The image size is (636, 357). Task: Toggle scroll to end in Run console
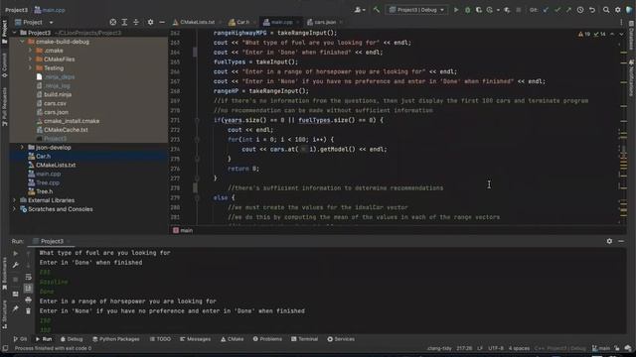click(28, 289)
